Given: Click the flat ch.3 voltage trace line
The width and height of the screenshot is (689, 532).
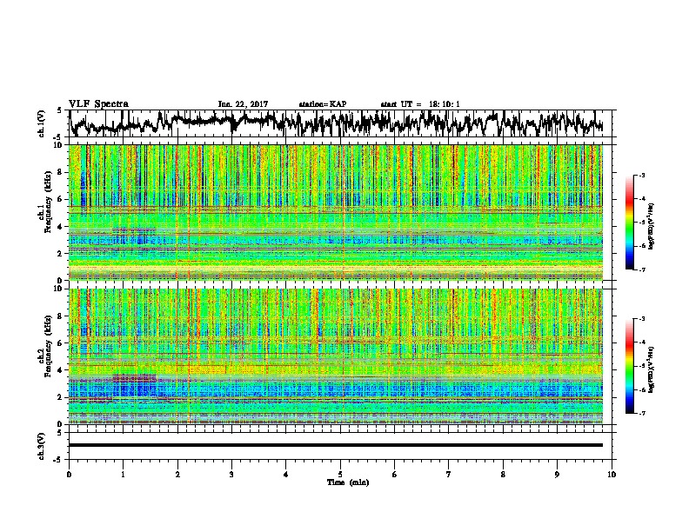Looking at the screenshot, I should 336,445.
